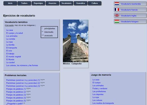Open Parónimas (1) exercise
The image size is (147, 105).
coord(23,80)
